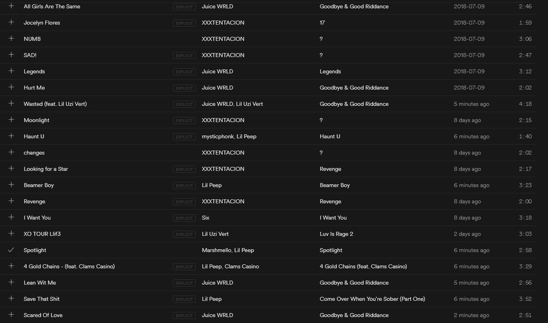
Task: Click plus icon next to Haunt U
Action: tap(11, 136)
